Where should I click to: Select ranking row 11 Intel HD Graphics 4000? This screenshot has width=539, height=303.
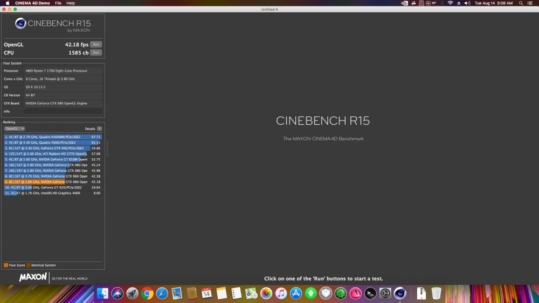tap(53, 193)
